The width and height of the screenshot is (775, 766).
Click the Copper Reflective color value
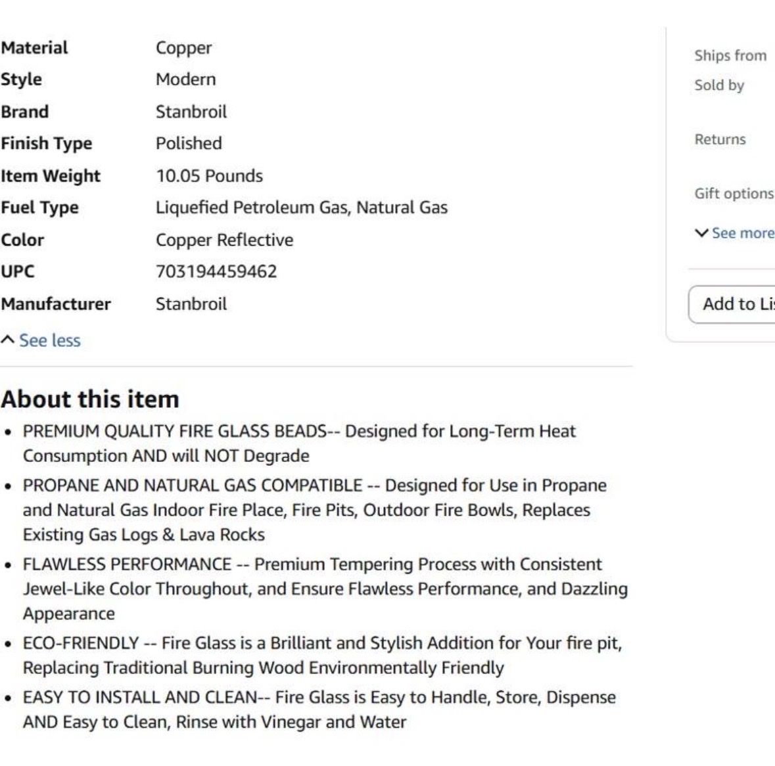tap(224, 240)
